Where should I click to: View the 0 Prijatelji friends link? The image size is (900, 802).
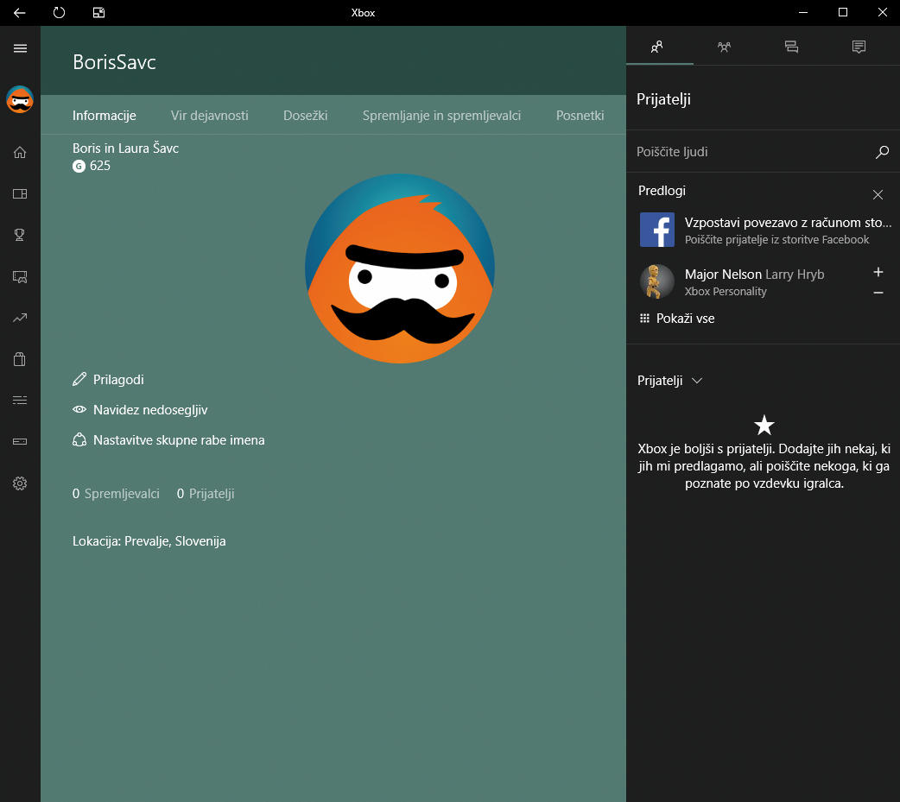point(206,493)
